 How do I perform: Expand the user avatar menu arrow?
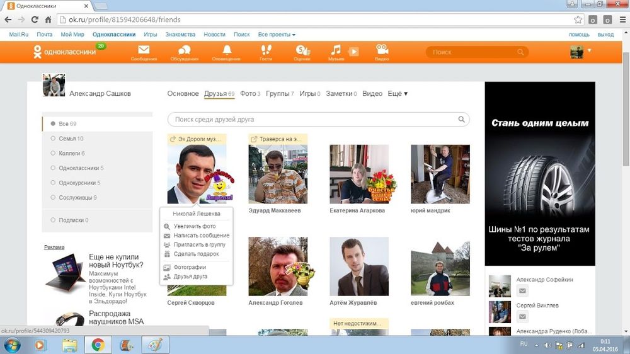click(x=590, y=50)
